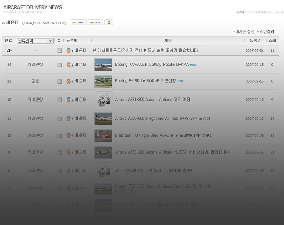284x225 pixels.
Task: Open post Boeing F-15K for ROKAF
Action: tap(145, 81)
